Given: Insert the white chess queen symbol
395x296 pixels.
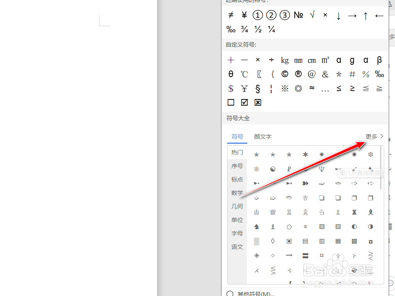Looking at the screenshot, I should pos(273,212).
